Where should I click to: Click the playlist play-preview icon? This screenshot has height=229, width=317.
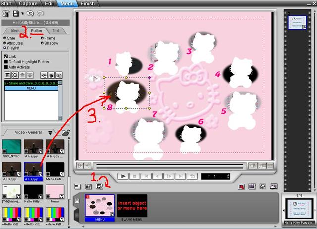[52, 75]
